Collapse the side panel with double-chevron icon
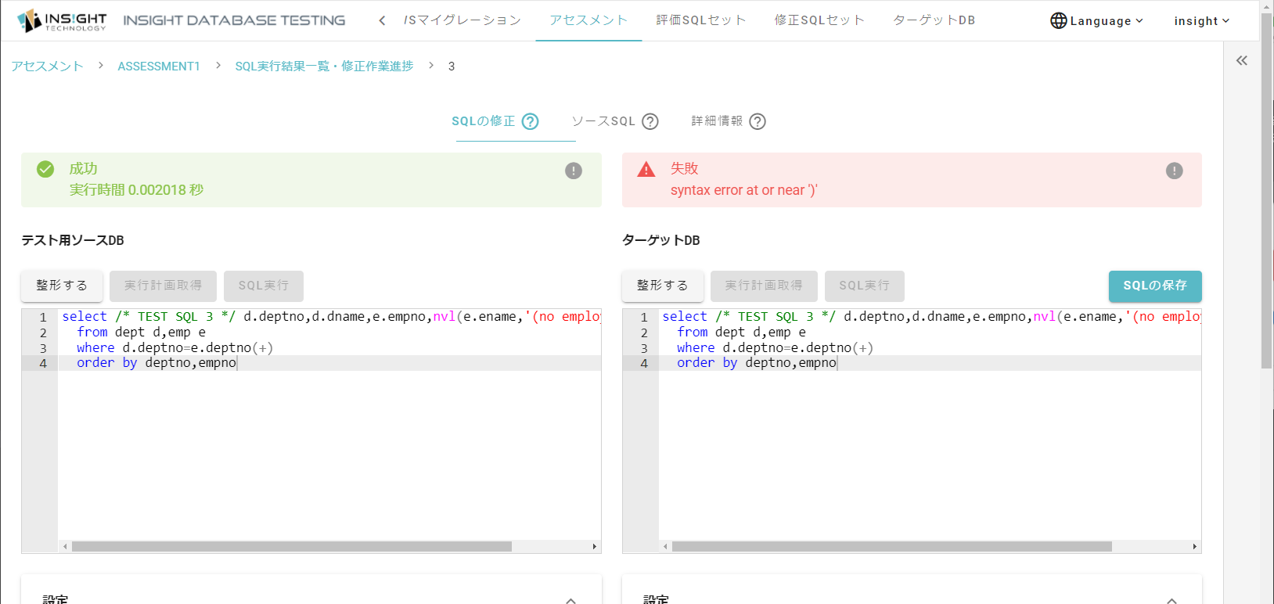This screenshot has height=604, width=1274. tap(1242, 60)
